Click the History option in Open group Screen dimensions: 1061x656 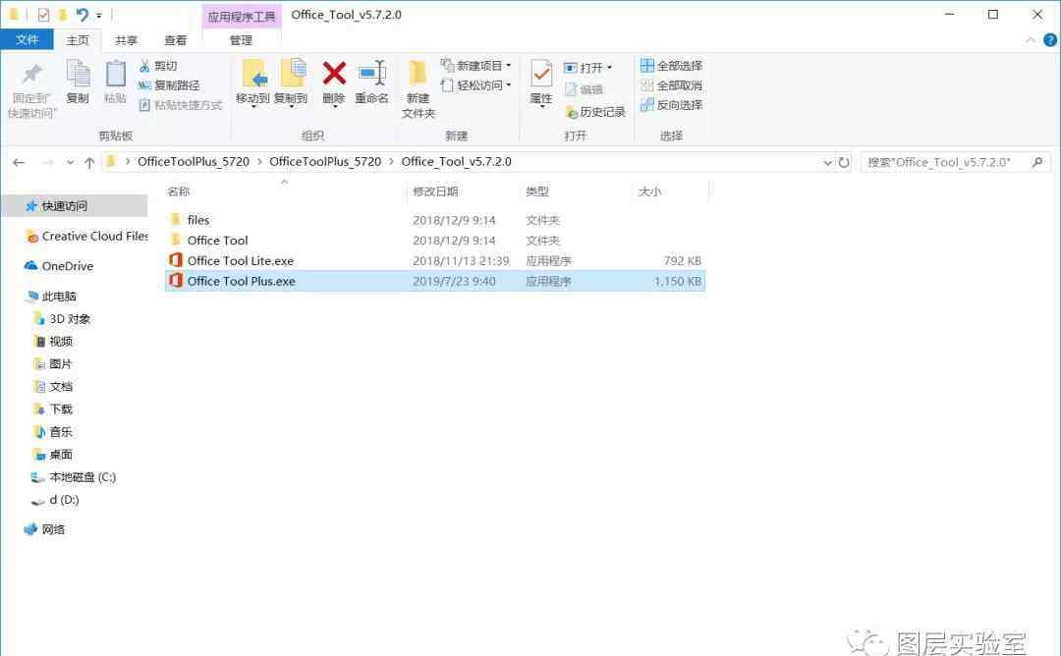[x=595, y=112]
